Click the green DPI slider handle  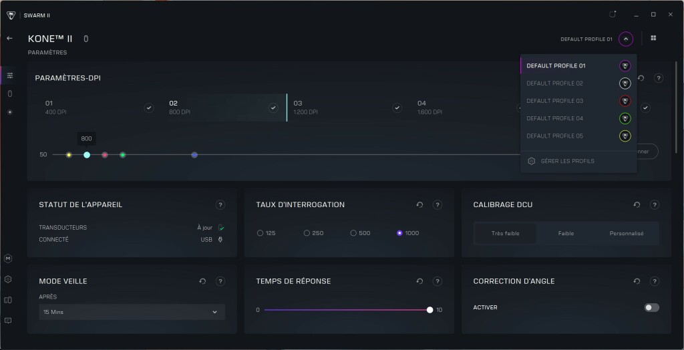pyautogui.click(x=123, y=155)
